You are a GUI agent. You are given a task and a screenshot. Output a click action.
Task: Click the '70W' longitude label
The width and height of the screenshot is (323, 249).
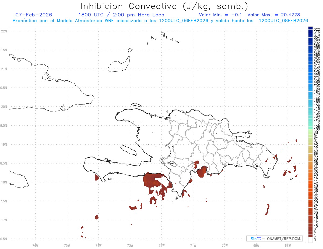click(x=225, y=245)
